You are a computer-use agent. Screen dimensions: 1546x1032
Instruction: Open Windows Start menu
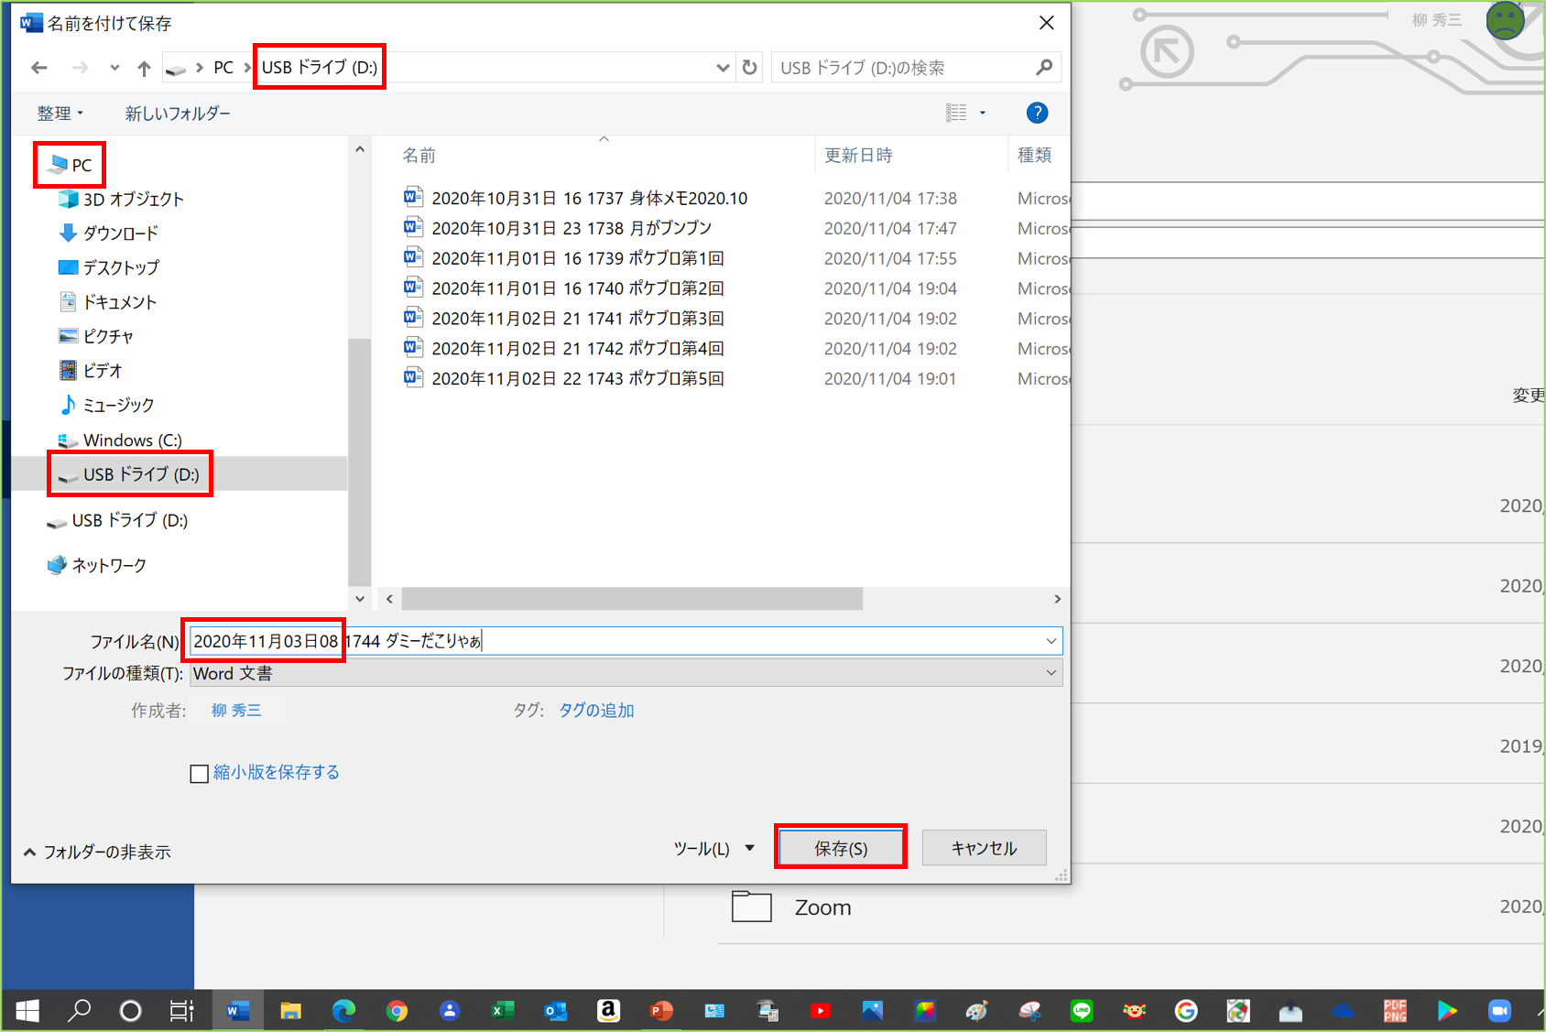point(27,1011)
